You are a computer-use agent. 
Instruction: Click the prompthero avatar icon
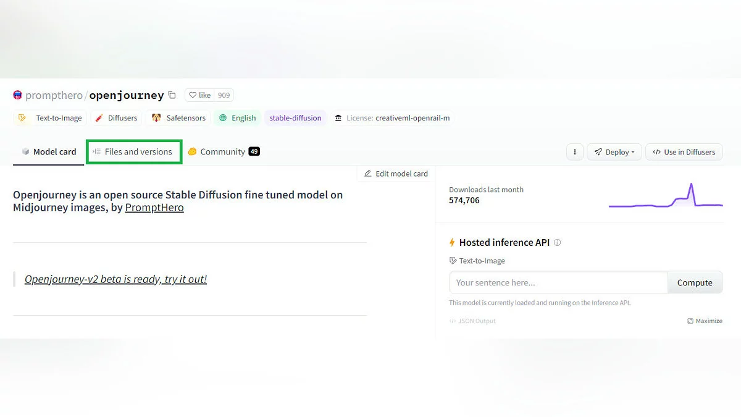coord(18,95)
